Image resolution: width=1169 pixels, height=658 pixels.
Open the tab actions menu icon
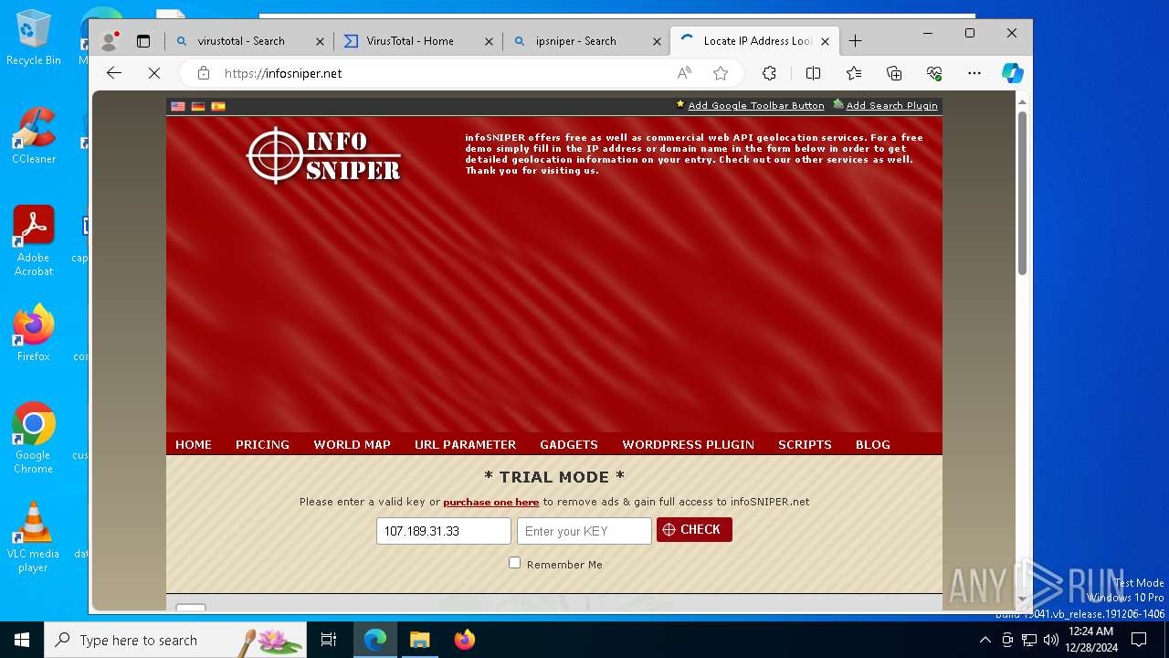(x=143, y=41)
